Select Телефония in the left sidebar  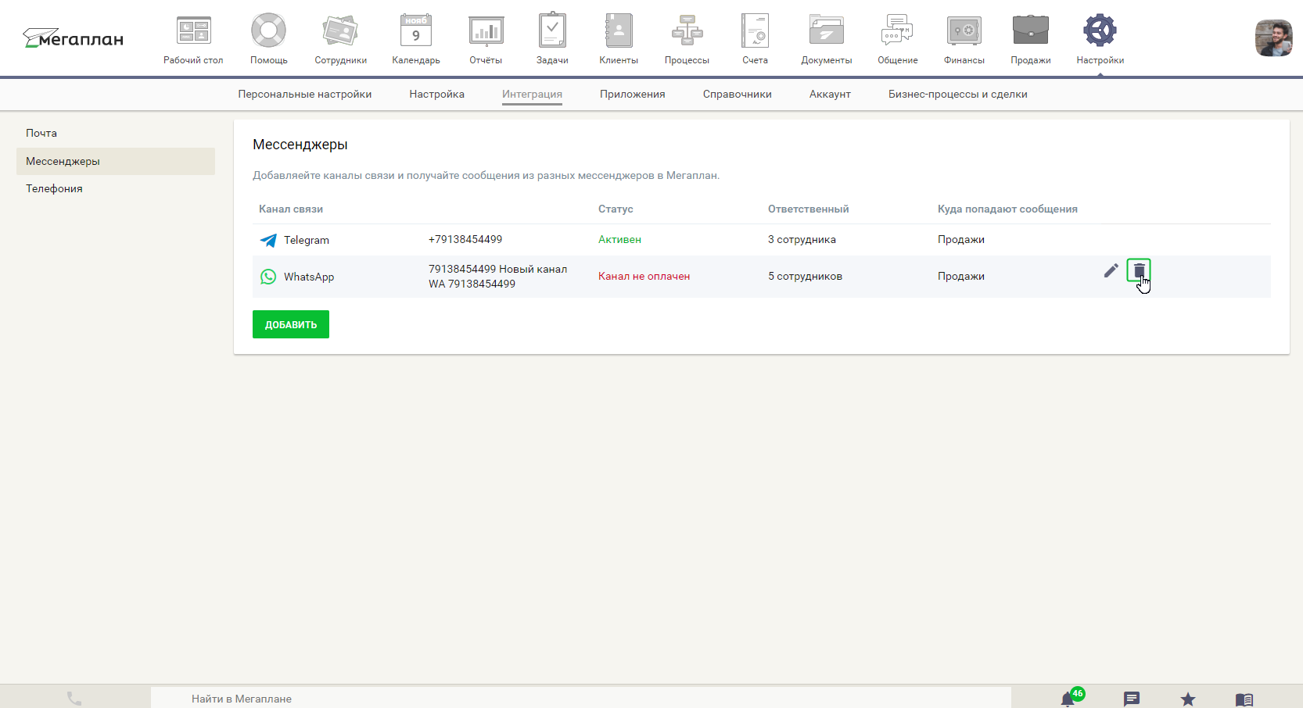click(x=54, y=189)
